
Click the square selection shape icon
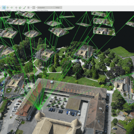tap(28, 7)
